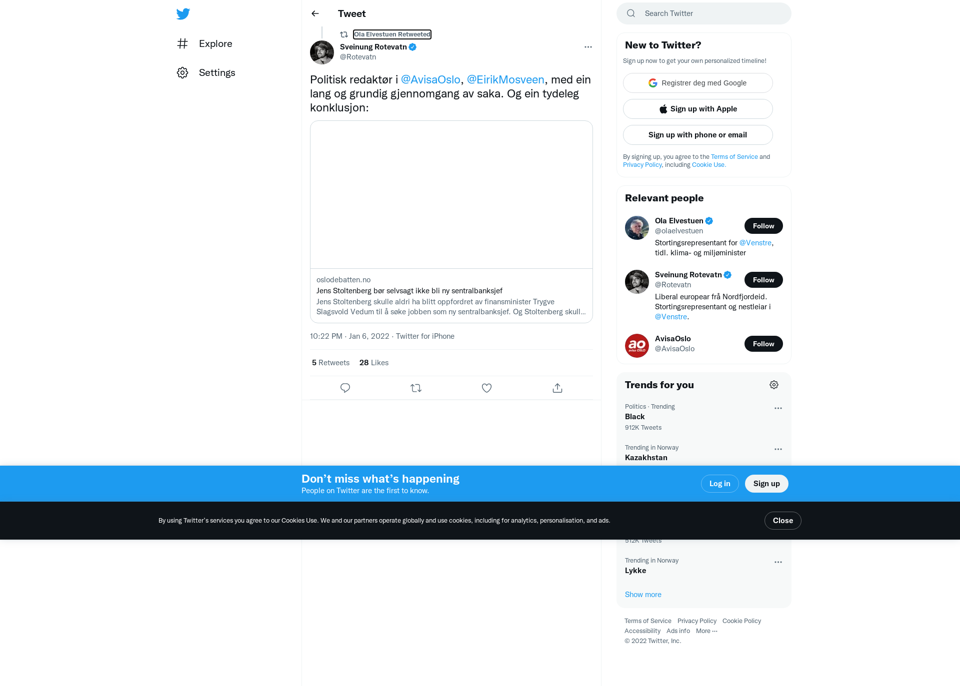Like the tweet with heart icon

tap(486, 388)
